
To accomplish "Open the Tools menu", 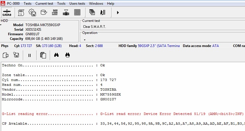I will (x=61, y=4).
